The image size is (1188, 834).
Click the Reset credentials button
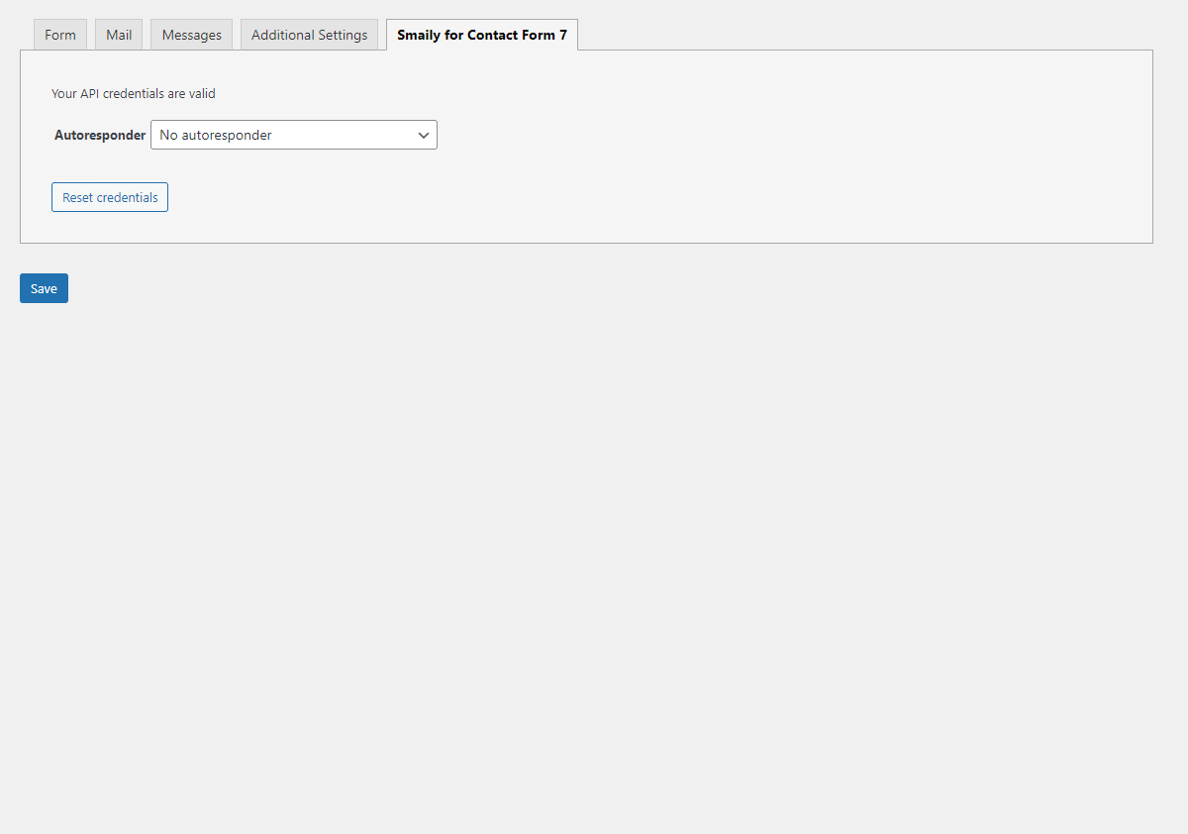coord(110,197)
